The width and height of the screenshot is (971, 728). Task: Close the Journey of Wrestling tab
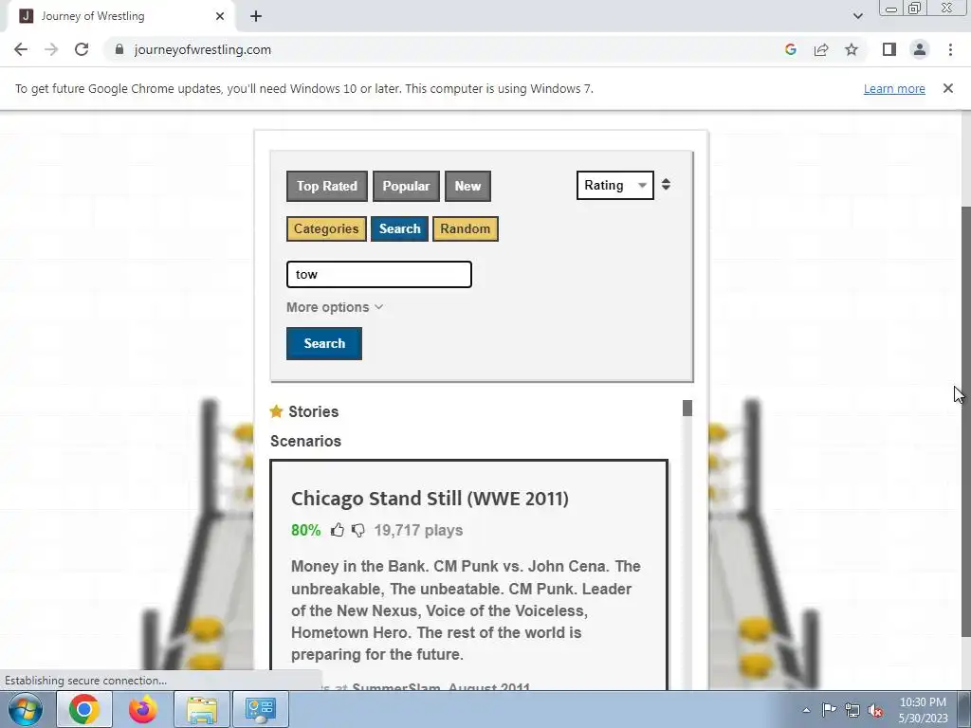click(220, 16)
